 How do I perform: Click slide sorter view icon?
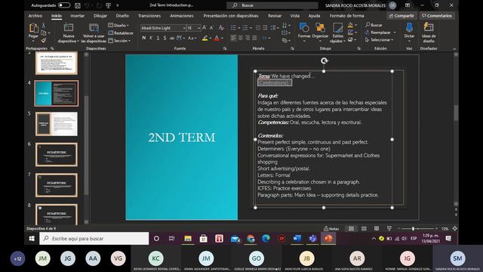364,228
